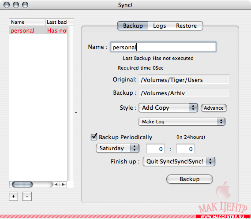Open the Style Add Copy dropdown
The height and width of the screenshot is (219, 251).
[x=168, y=108]
